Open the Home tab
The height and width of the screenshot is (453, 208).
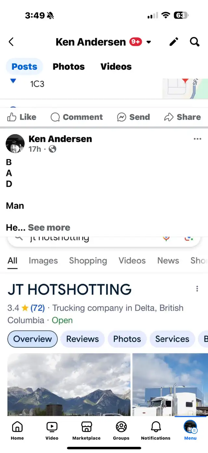17,431
